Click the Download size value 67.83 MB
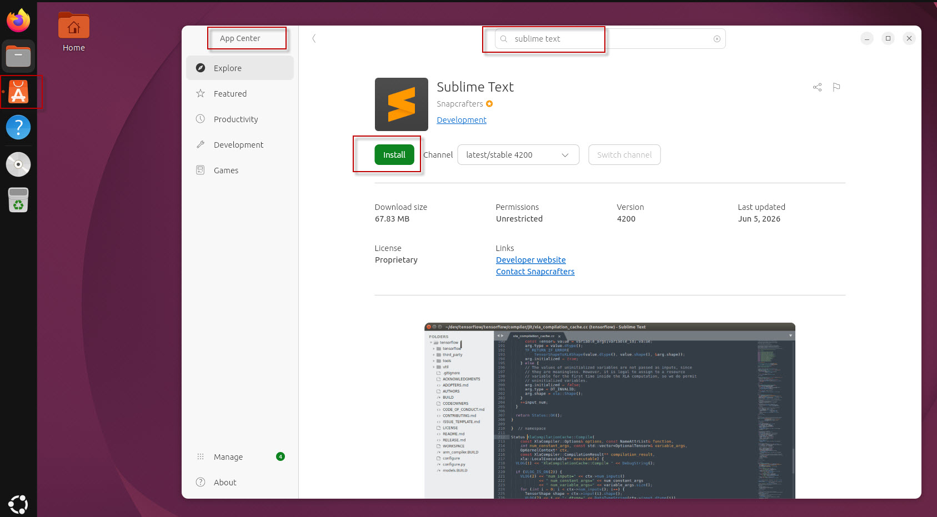937x517 pixels. click(392, 219)
